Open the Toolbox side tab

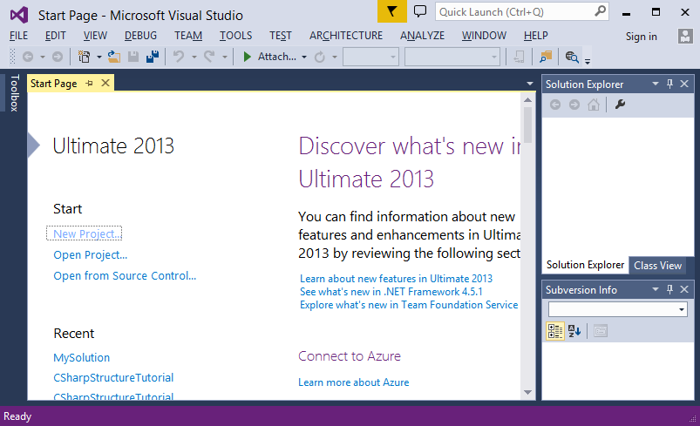pos(14,93)
